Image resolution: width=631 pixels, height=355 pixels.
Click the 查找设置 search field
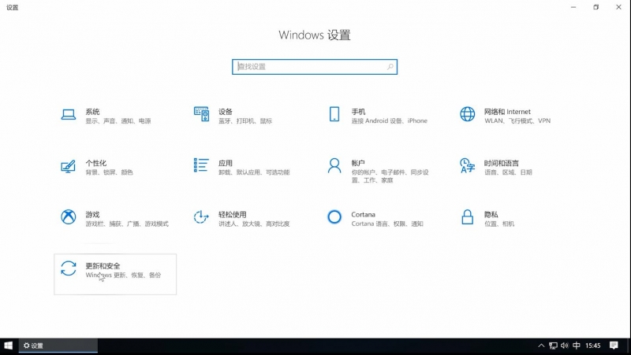[315, 67]
